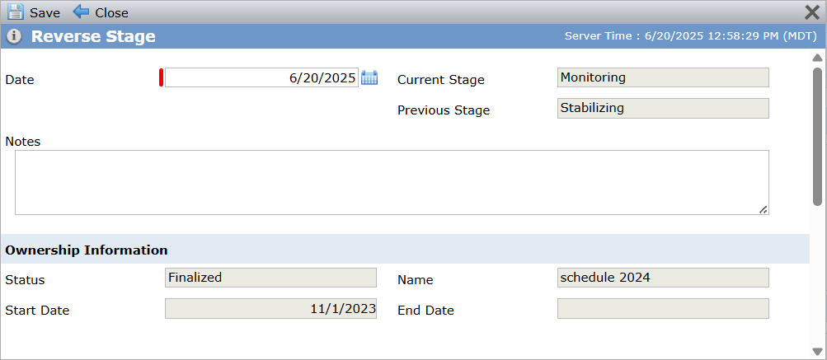Click the Name label
This screenshot has height=360, width=827.
(x=416, y=280)
